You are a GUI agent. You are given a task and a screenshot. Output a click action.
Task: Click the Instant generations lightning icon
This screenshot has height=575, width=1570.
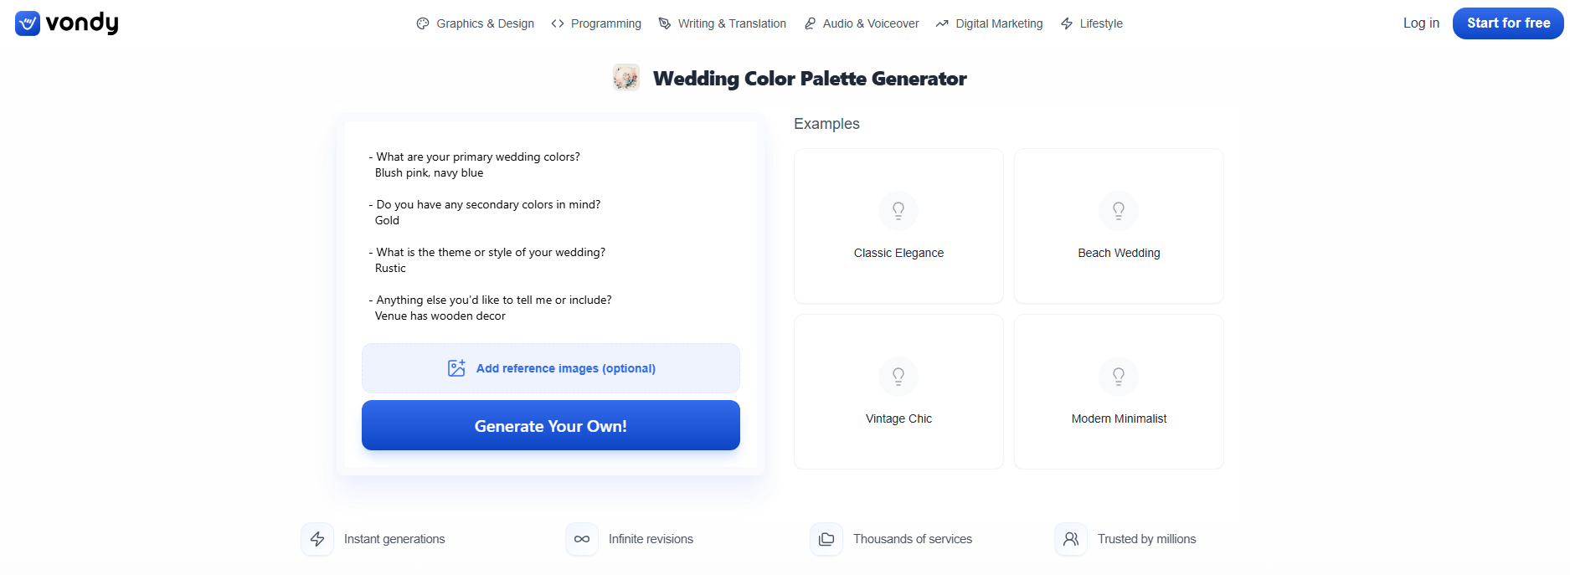coord(317,539)
